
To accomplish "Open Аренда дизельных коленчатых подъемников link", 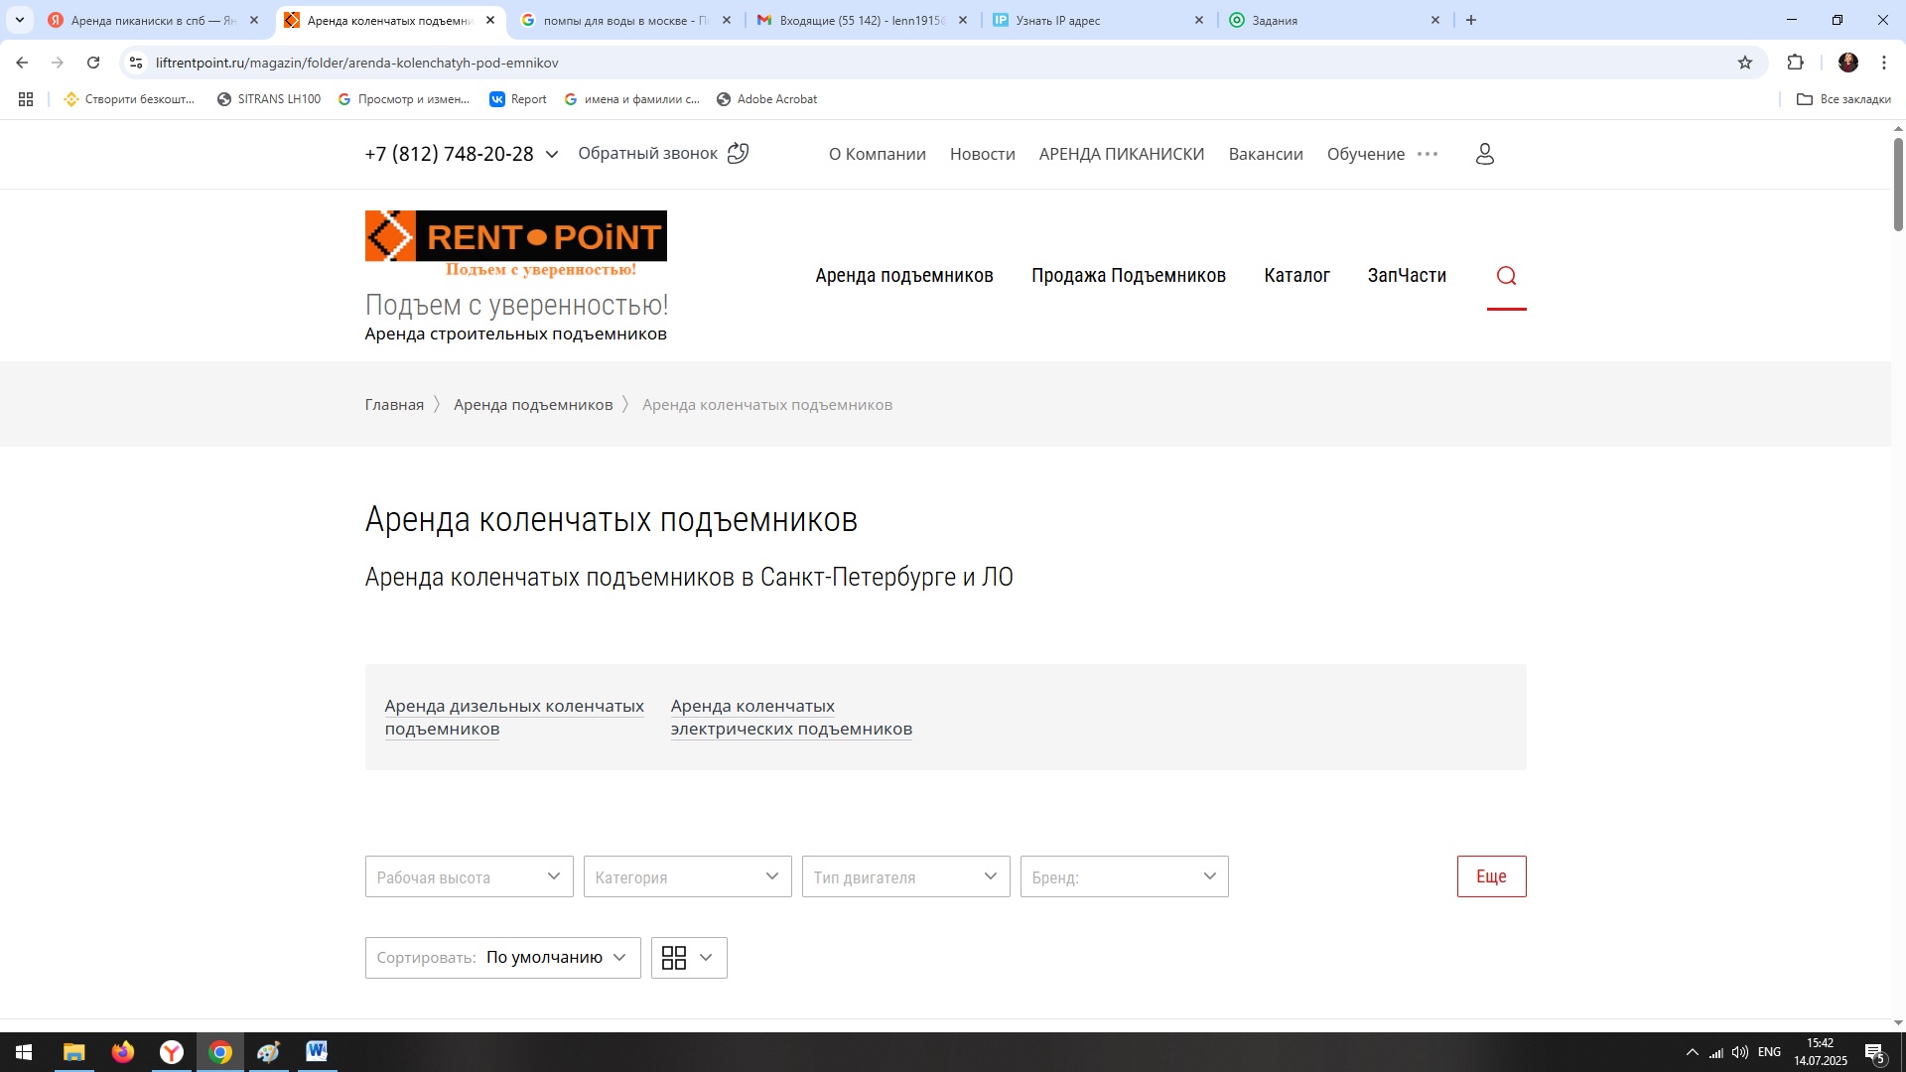I will click(514, 717).
